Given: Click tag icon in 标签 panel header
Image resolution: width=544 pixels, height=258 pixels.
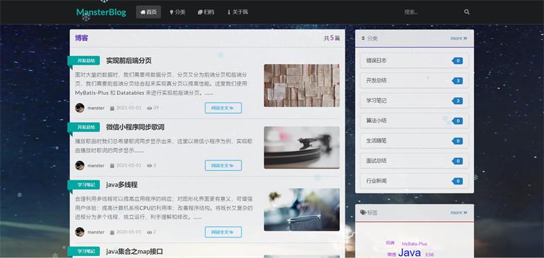Looking at the screenshot, I should [x=363, y=212].
